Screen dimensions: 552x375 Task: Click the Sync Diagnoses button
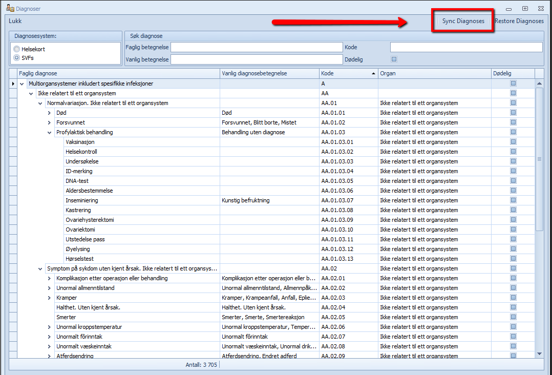(463, 21)
